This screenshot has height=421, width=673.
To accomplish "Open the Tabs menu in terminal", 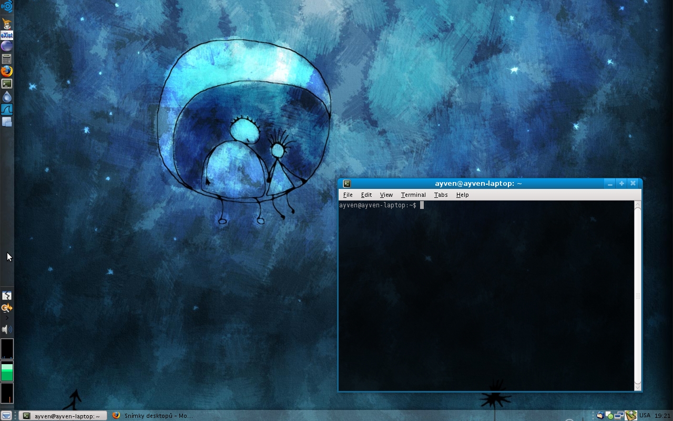I will coord(441,195).
